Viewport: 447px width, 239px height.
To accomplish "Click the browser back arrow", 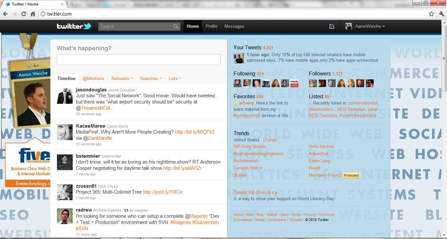I will click(6, 14).
